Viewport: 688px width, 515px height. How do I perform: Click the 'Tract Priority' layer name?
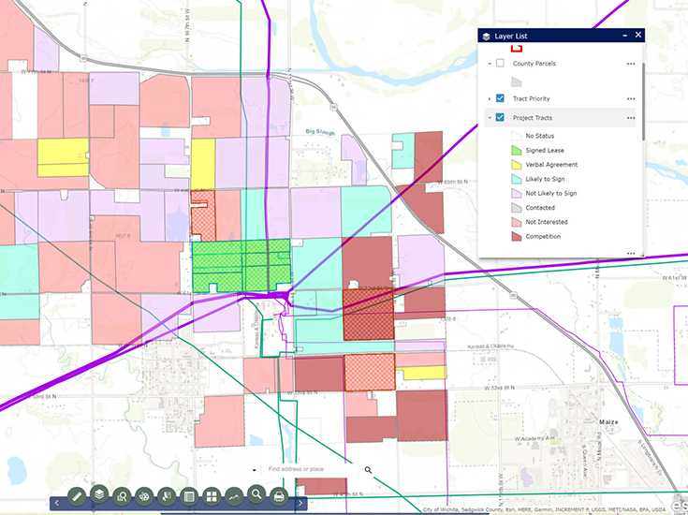532,98
